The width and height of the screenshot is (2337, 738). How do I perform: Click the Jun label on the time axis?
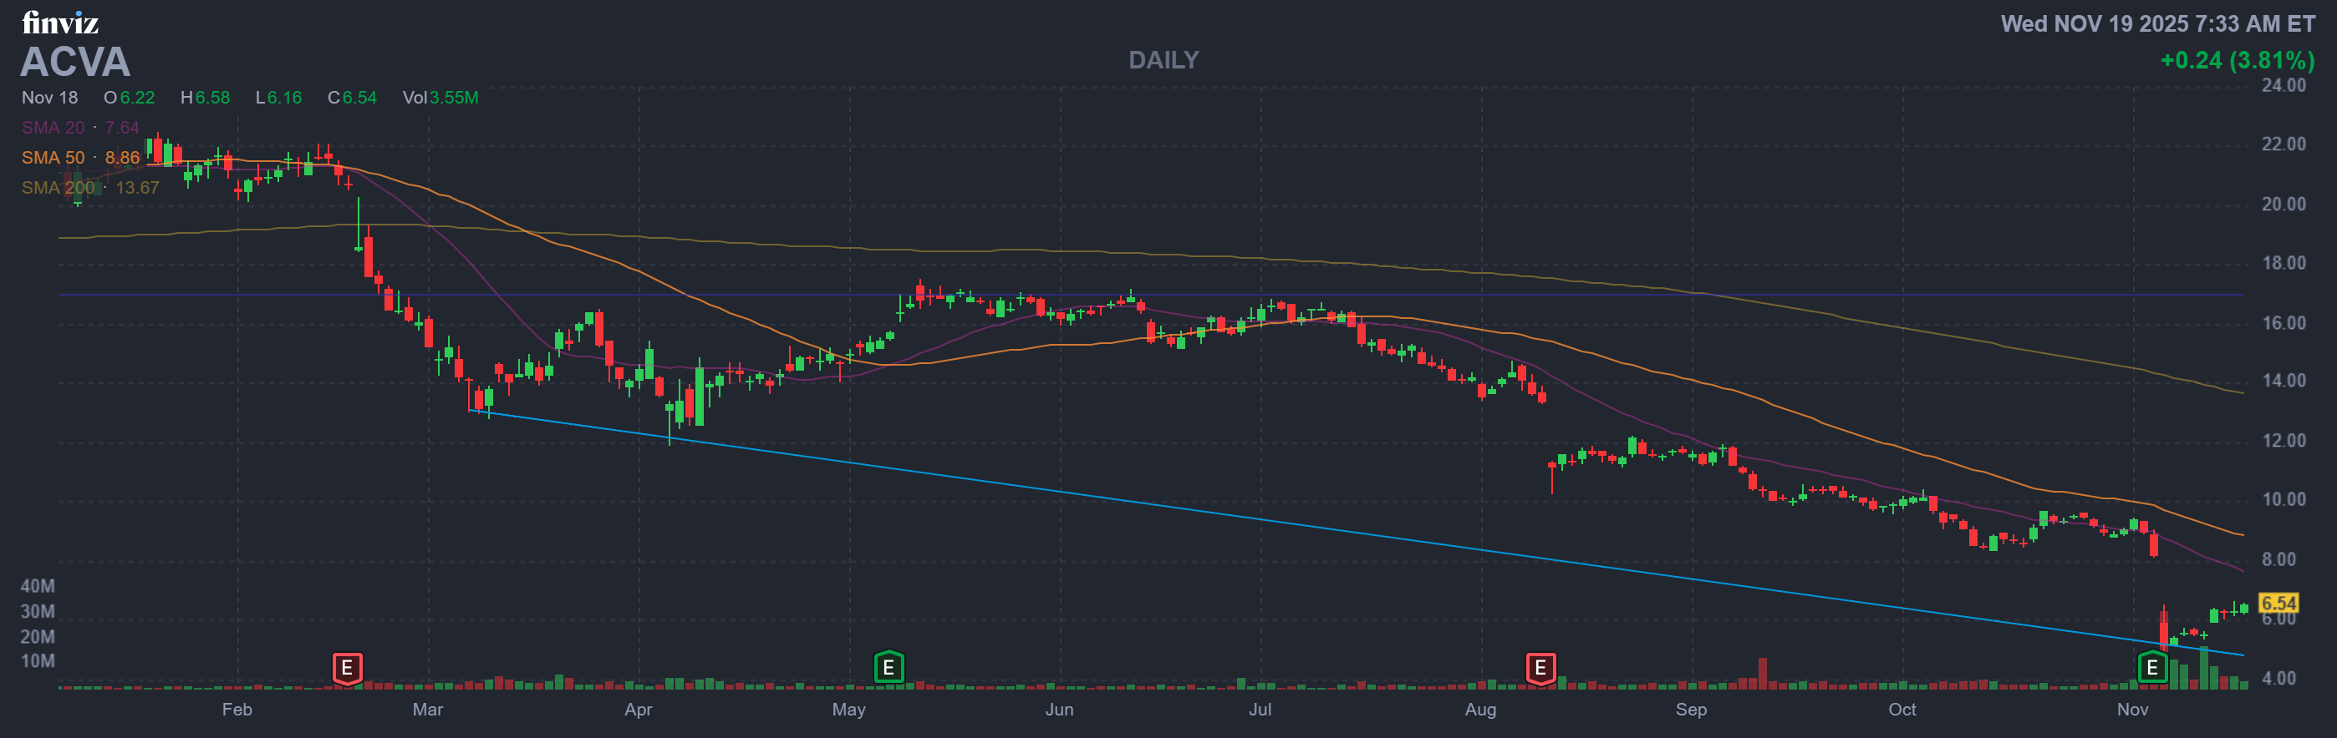click(x=1059, y=709)
